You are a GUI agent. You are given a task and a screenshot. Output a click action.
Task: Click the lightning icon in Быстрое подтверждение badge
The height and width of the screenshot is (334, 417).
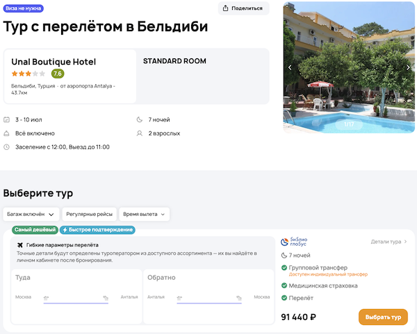pyautogui.click(x=65, y=230)
